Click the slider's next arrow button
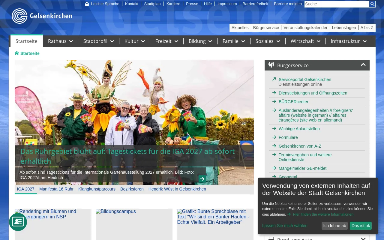This screenshot has height=240, width=384. coord(202,179)
